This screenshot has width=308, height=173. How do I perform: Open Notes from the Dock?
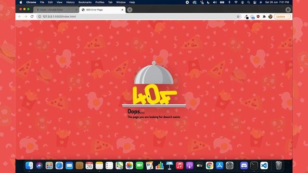pyautogui.click(x=100, y=165)
